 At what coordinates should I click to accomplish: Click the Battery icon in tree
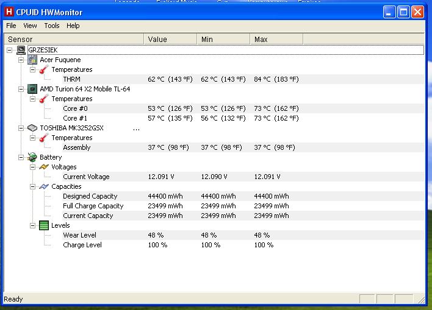click(x=32, y=157)
